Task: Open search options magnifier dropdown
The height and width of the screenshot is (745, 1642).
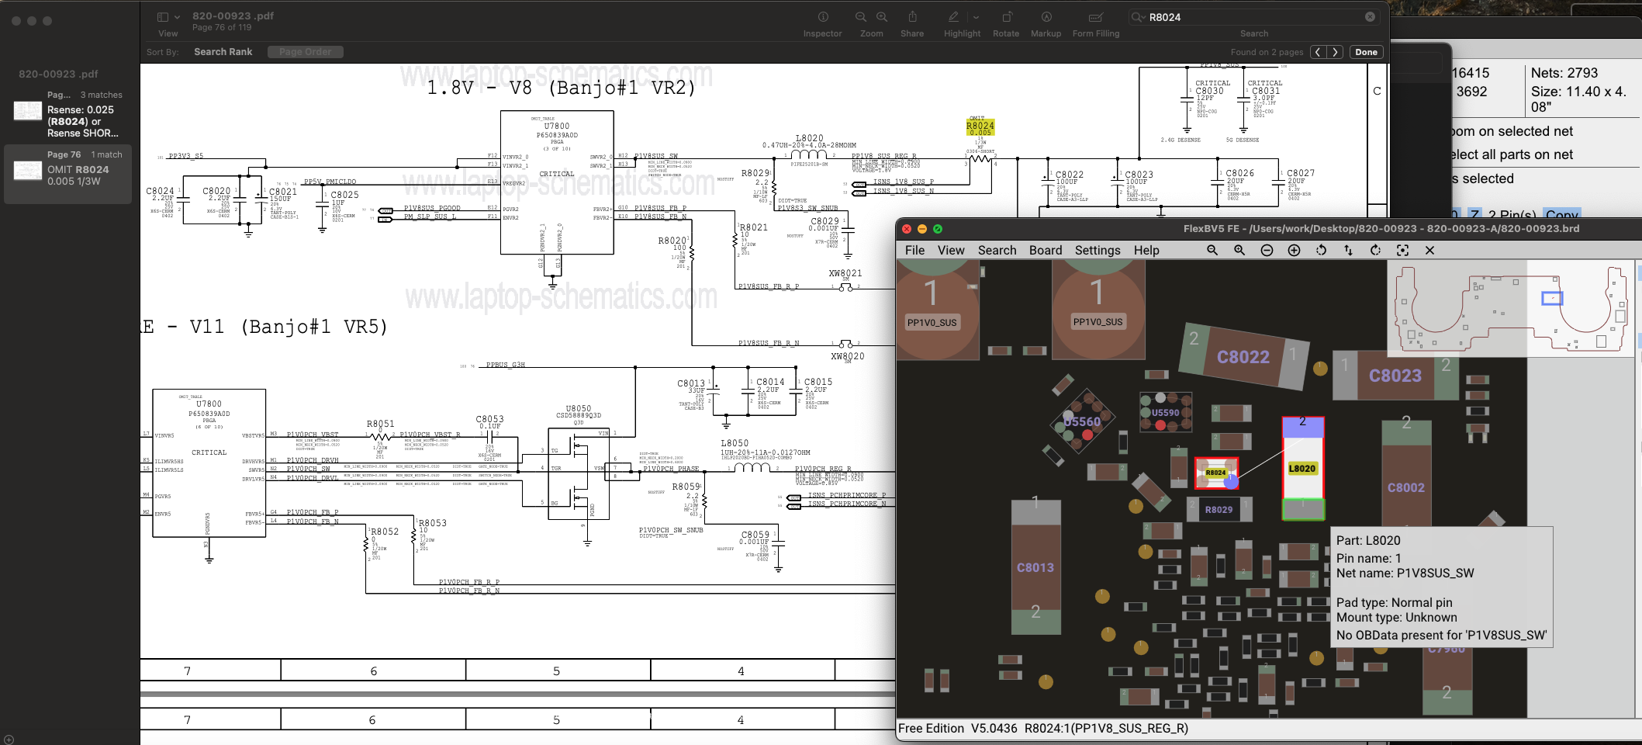Action: pos(1138,17)
